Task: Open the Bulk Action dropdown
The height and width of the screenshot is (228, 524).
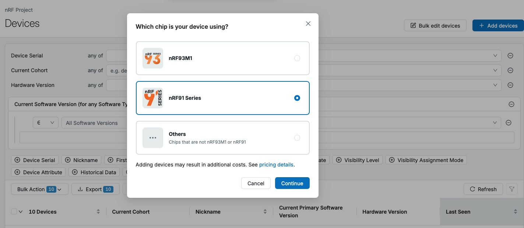Action: point(40,189)
